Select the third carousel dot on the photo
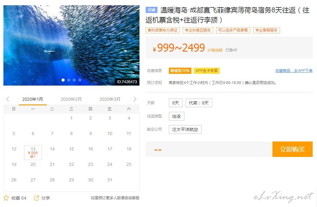317x207 pixels. pos(74,80)
